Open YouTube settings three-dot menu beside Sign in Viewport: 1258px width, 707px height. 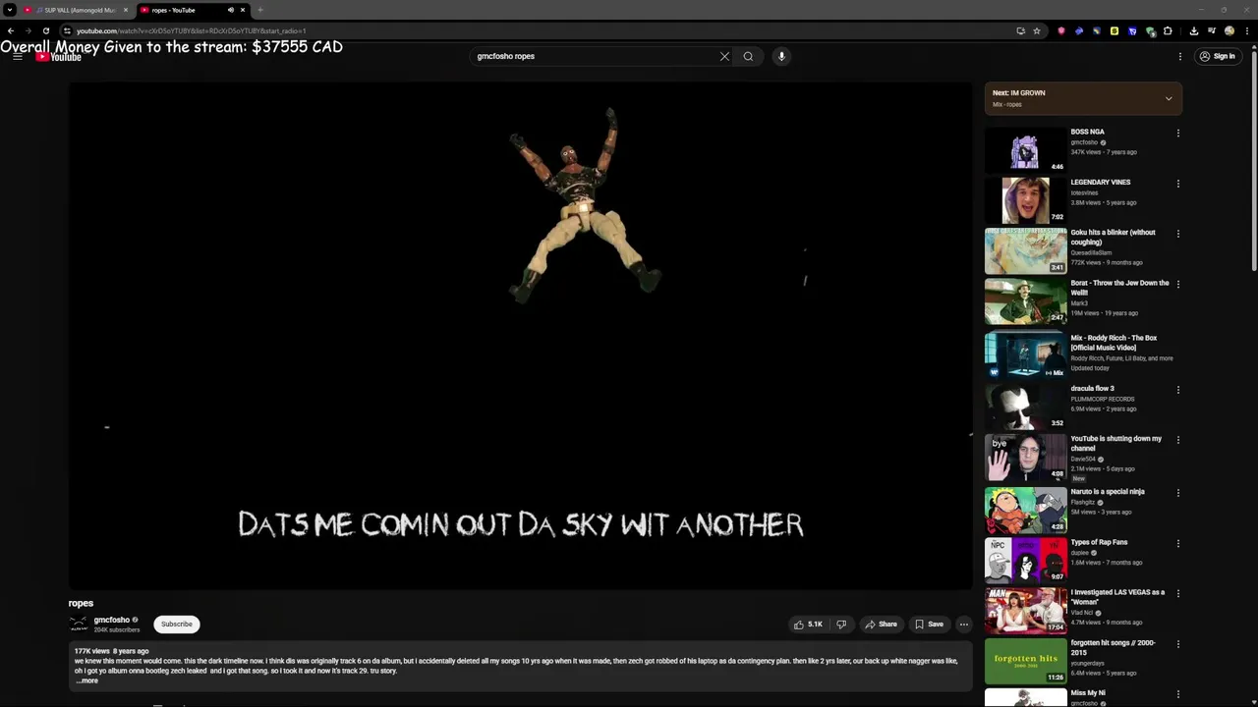coord(1180,56)
